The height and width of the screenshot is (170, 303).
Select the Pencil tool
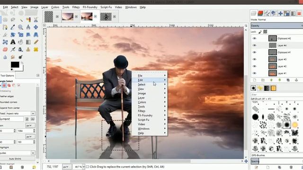36,42
